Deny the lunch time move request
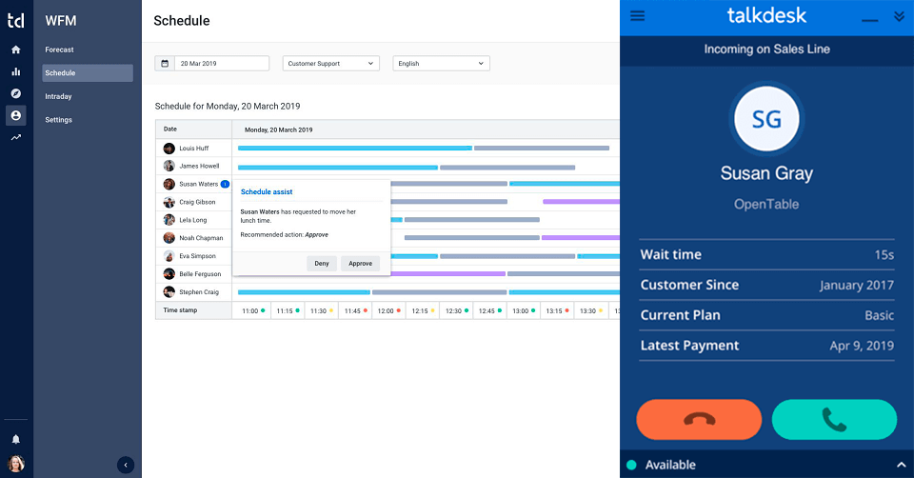Viewport: 914px width, 478px height. [322, 264]
